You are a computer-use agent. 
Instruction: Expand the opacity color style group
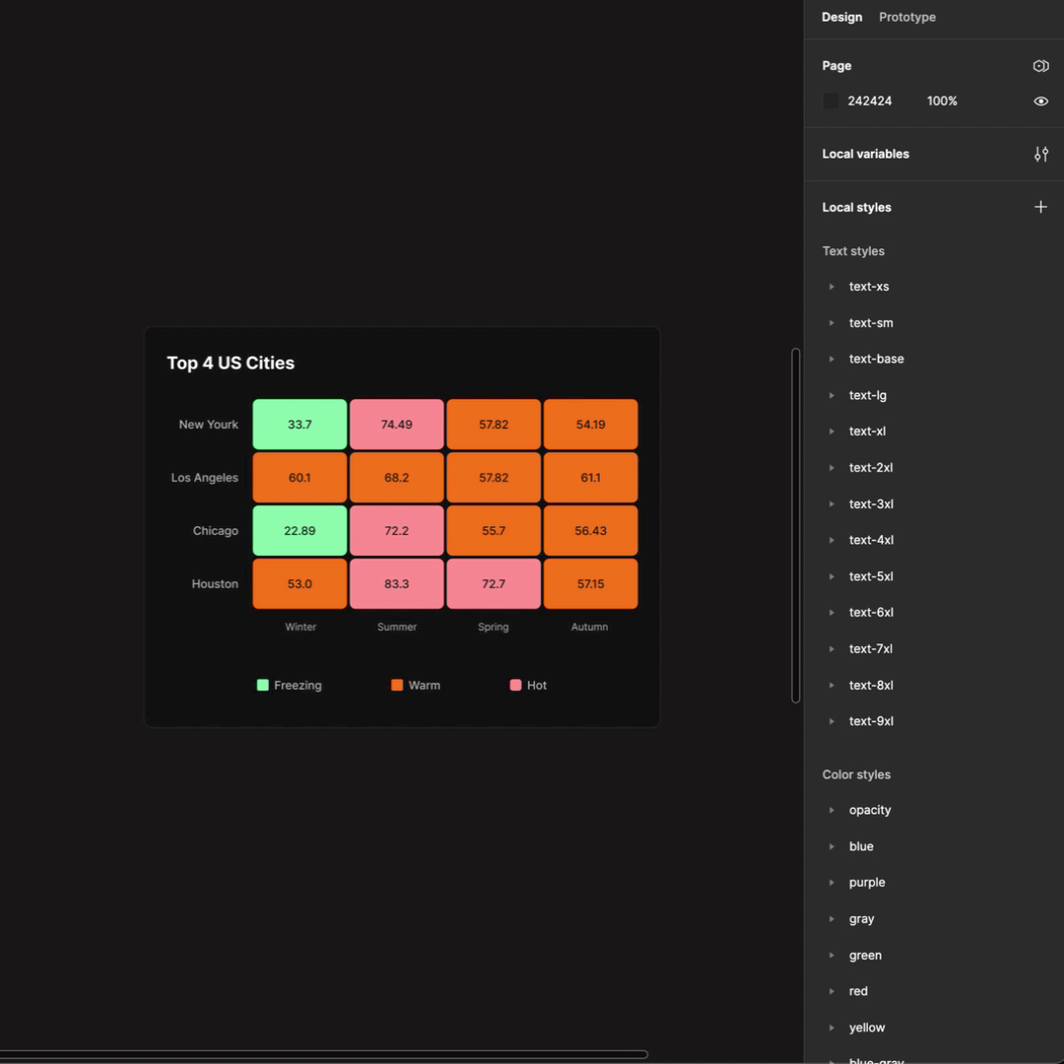pyautogui.click(x=832, y=810)
